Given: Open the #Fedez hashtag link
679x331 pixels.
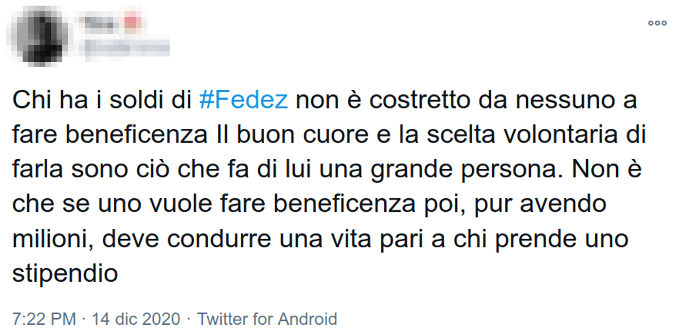Looking at the screenshot, I should pos(244,101).
